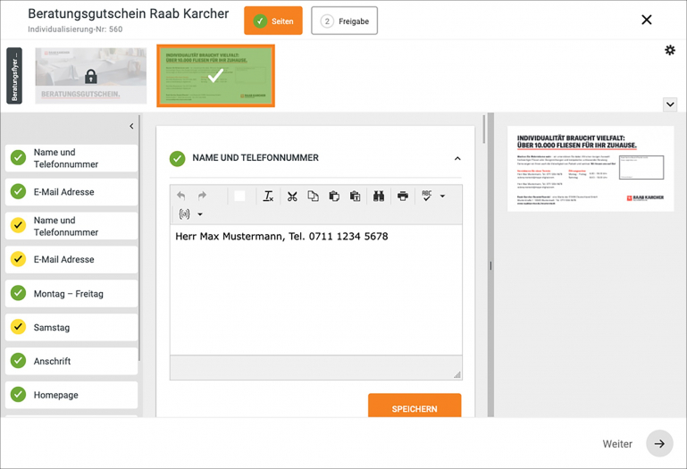The width and height of the screenshot is (687, 469).
Task: Click the white square toolbar box
Action: tap(239, 196)
